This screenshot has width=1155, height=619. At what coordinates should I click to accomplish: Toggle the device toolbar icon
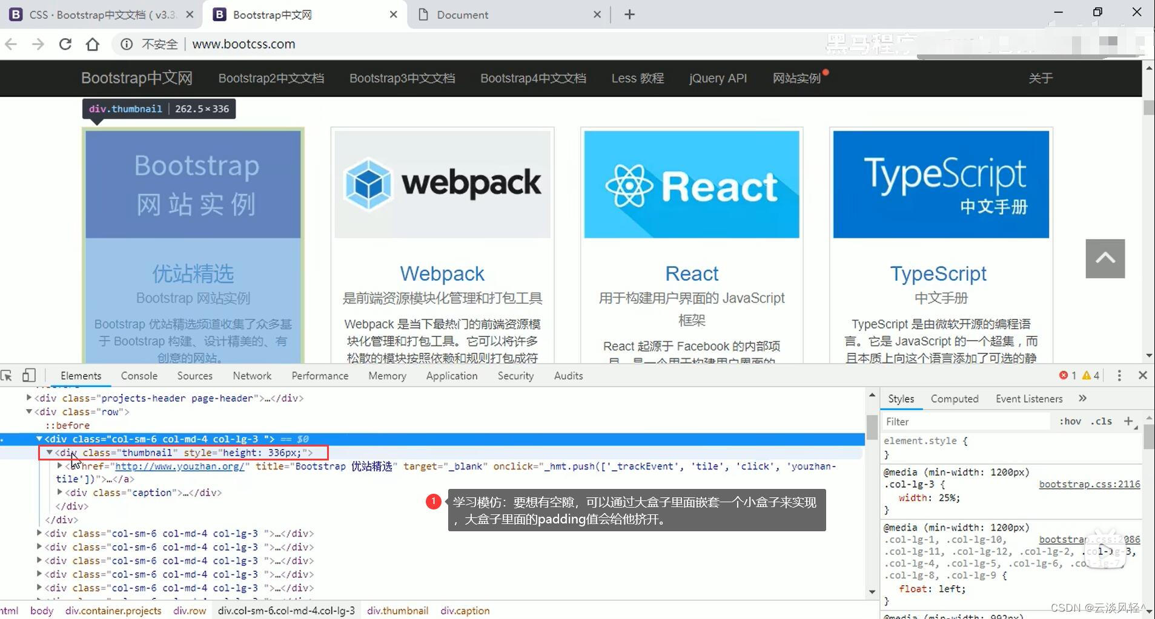[x=28, y=376]
